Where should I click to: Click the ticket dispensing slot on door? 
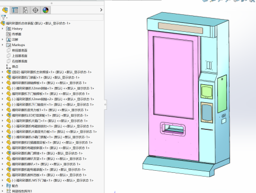(173, 129)
